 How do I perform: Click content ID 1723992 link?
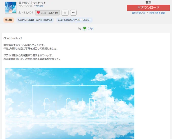(x=39, y=6)
